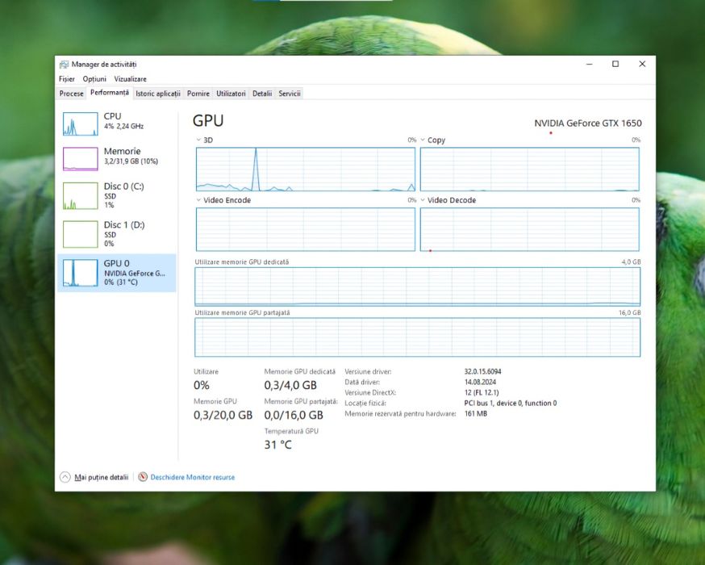Switch to the Servicii tab
Viewport: 705px width, 565px height.
click(x=290, y=94)
